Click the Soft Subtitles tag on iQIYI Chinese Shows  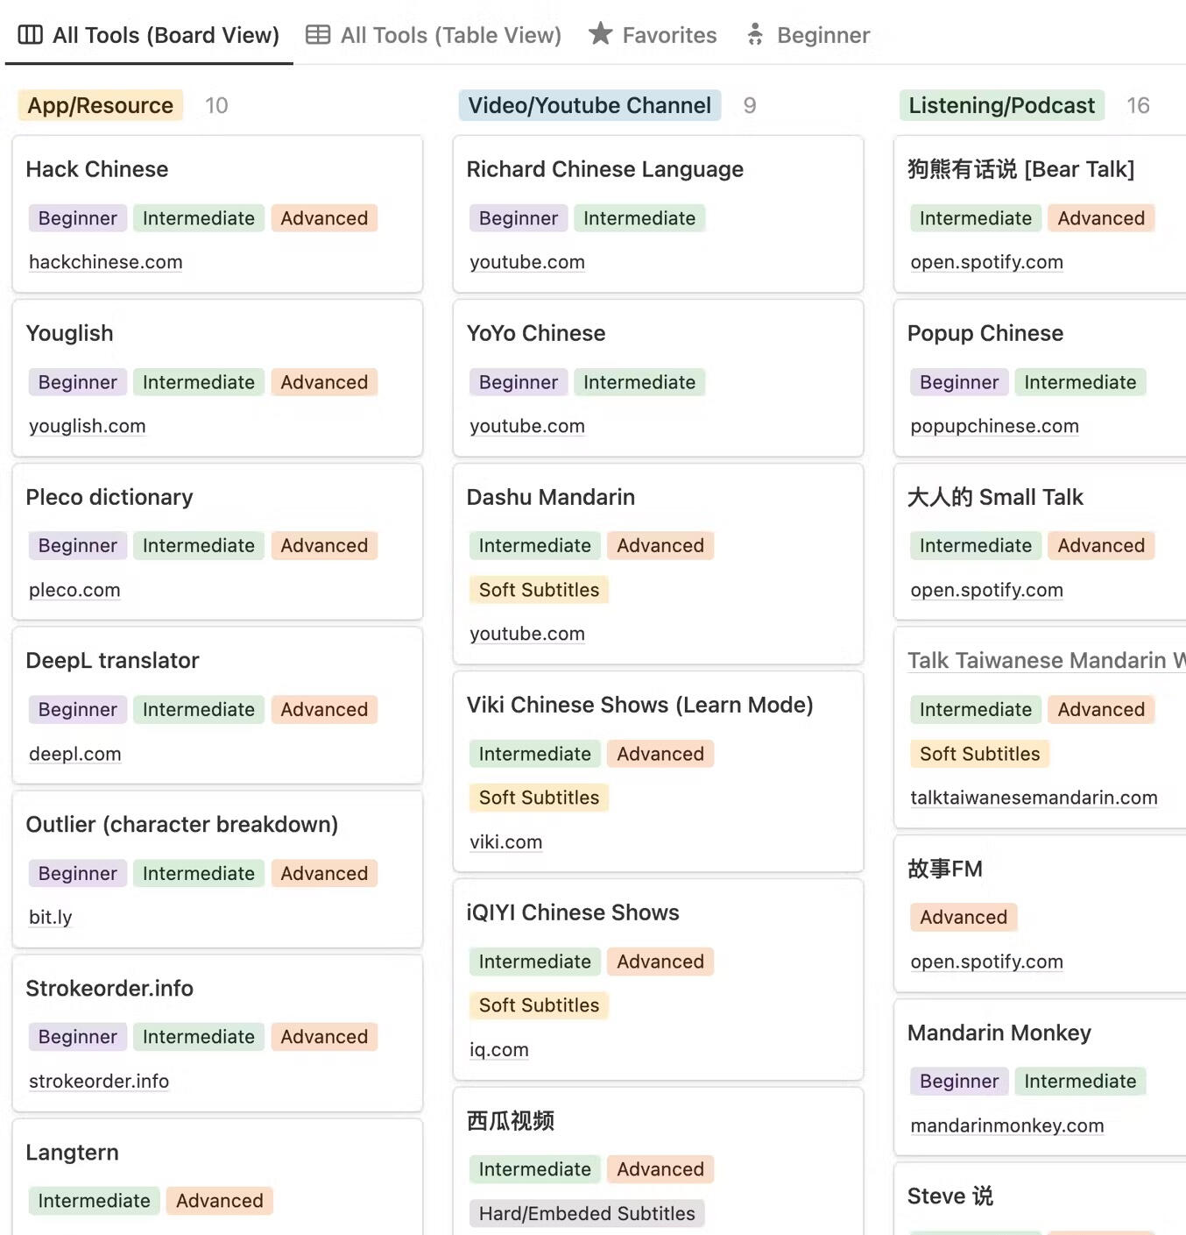point(539,1005)
